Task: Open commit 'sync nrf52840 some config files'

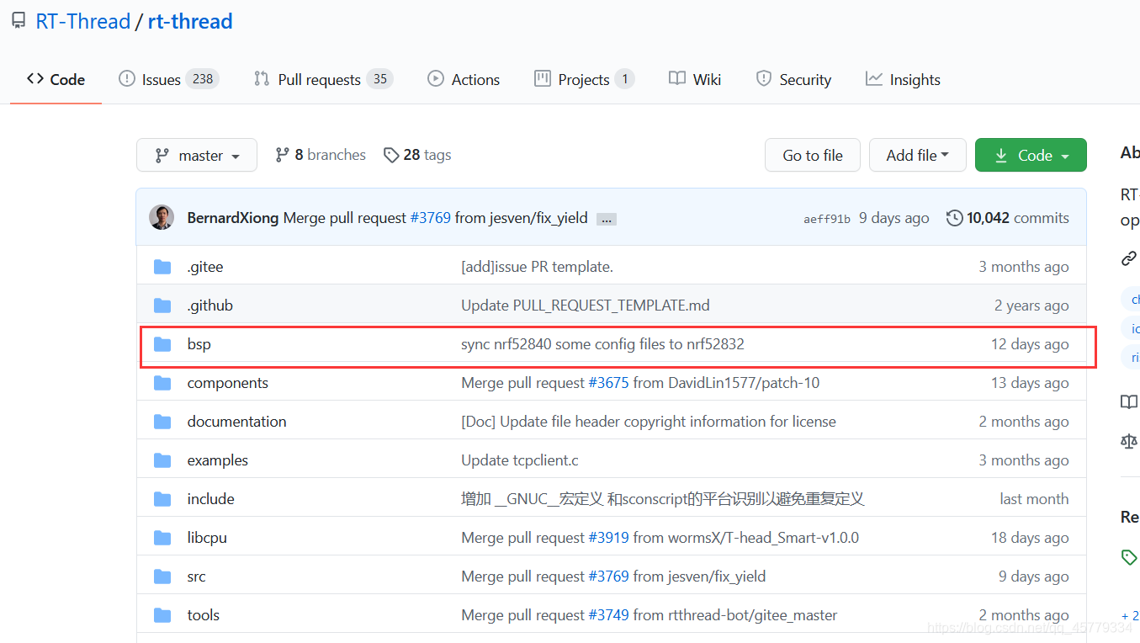Action: click(x=602, y=344)
